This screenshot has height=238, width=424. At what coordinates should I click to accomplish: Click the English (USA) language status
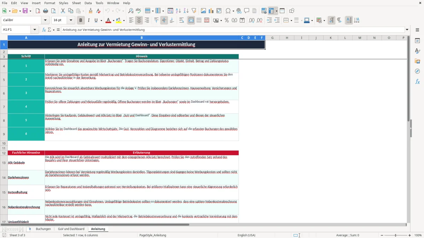[246, 235]
